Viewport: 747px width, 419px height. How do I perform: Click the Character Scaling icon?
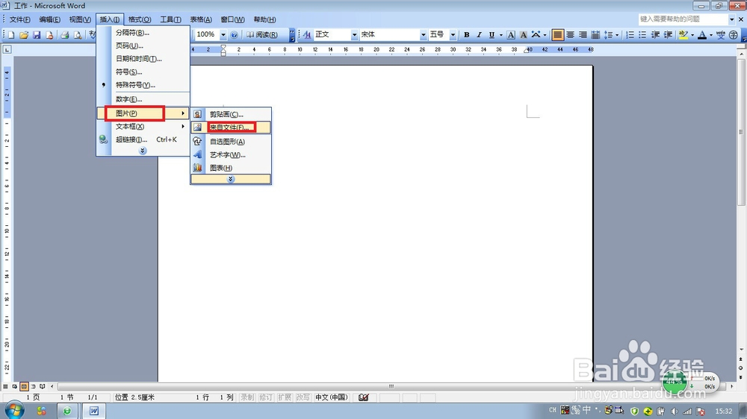pos(536,35)
